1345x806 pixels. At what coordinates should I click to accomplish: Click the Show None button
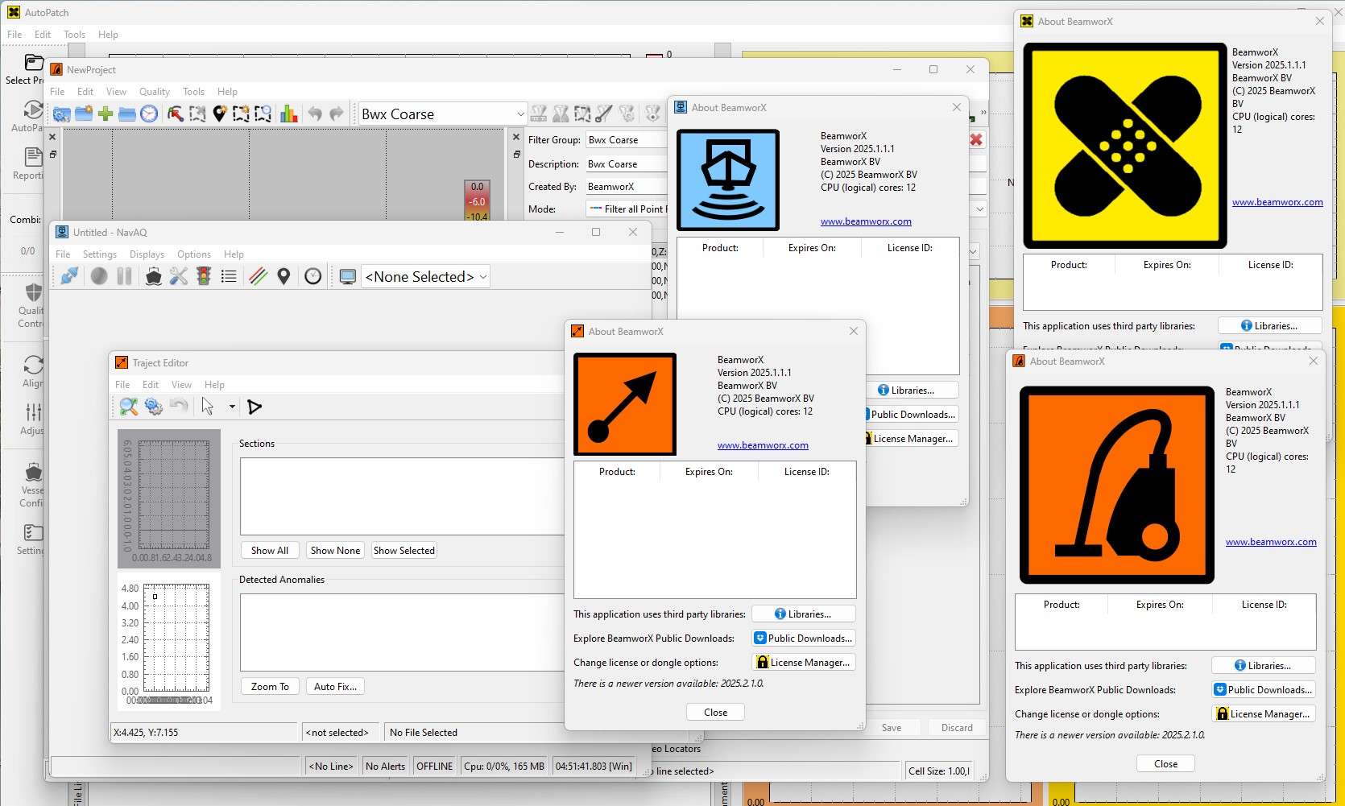tap(335, 551)
